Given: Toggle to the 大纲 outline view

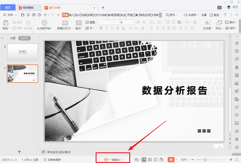Looking at the screenshot, I should click(12, 38).
